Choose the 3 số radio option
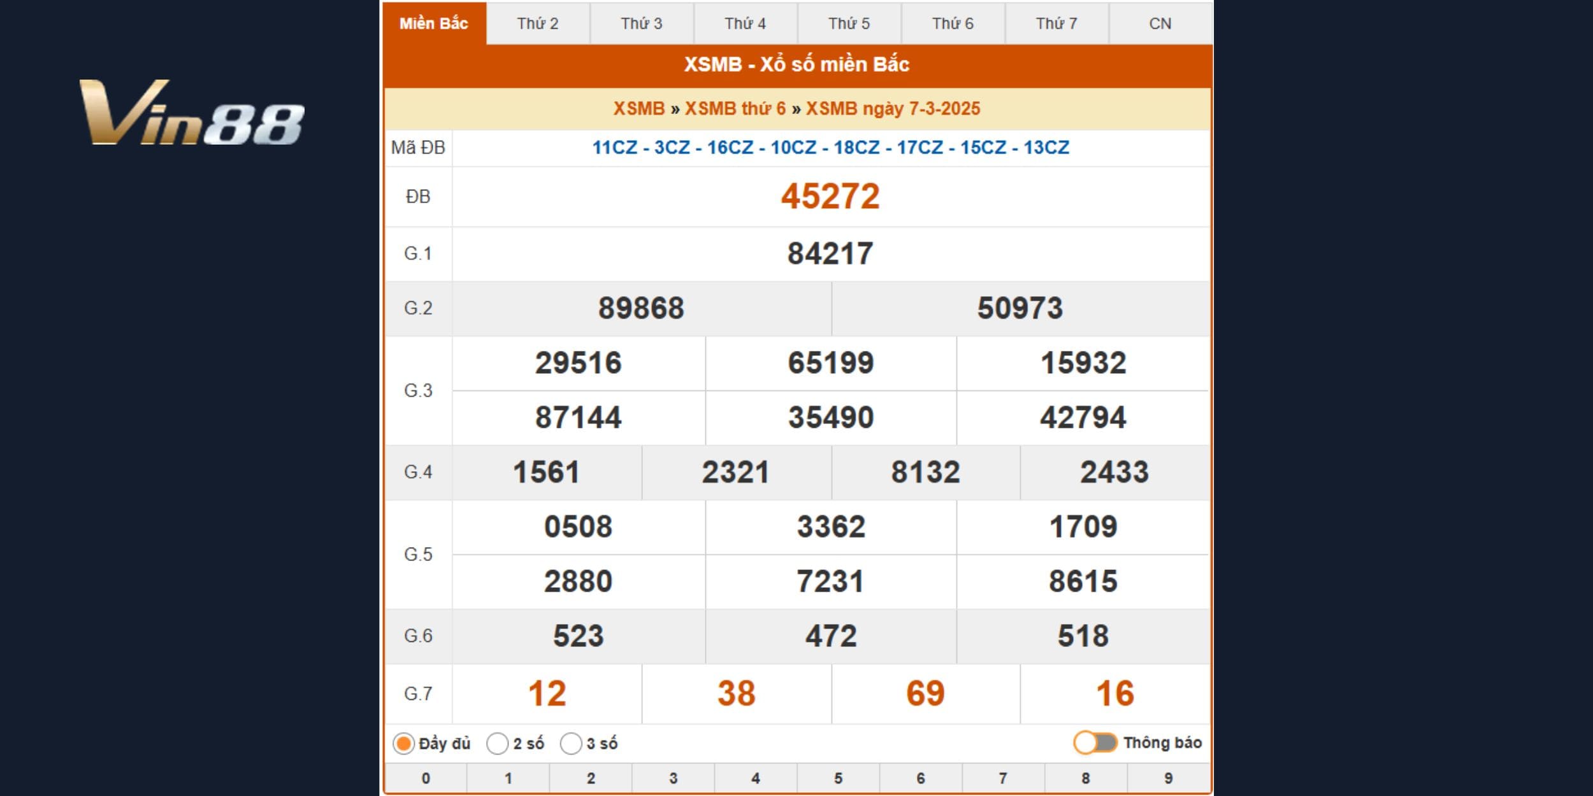The height and width of the screenshot is (796, 1593). 571,743
